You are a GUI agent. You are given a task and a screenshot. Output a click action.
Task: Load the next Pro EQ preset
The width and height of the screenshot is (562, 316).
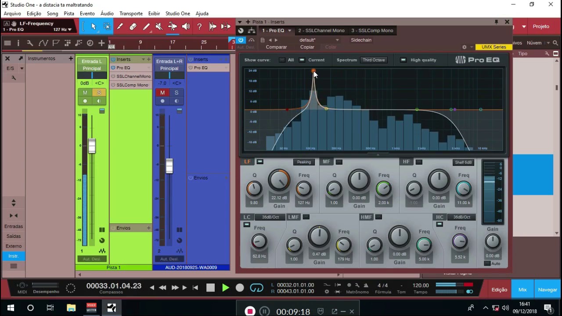tap(276, 40)
